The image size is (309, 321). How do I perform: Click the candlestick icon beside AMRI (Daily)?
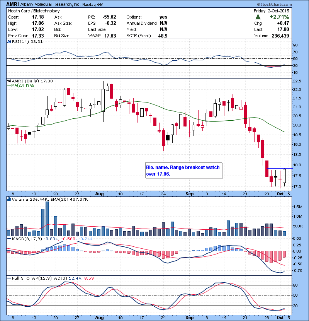click(9, 81)
